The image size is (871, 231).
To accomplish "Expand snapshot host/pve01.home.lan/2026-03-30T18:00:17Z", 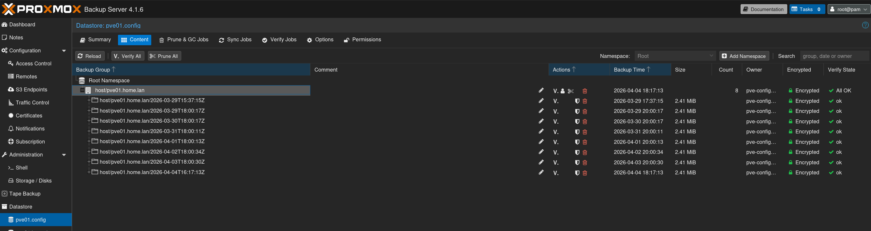I will [x=89, y=121].
